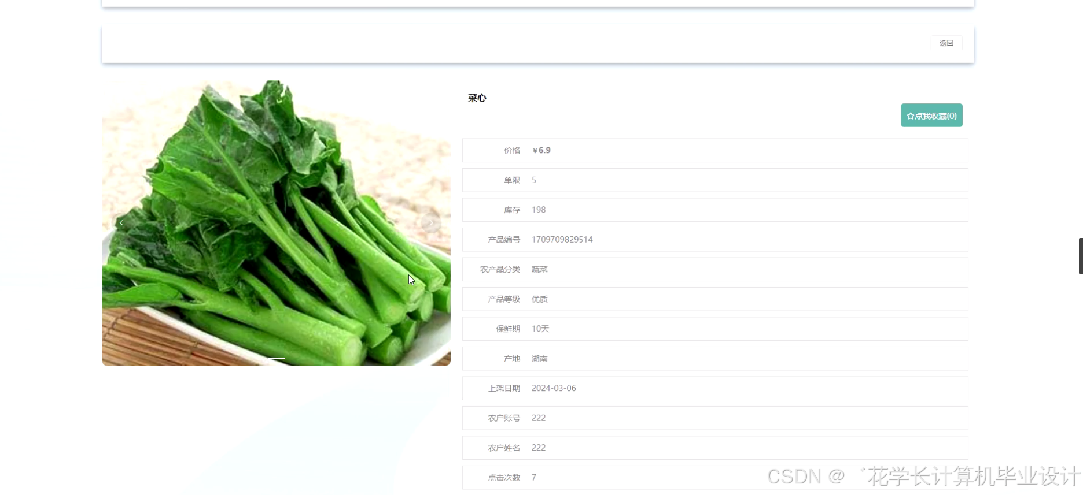Click the 库存 value 198
The width and height of the screenshot is (1083, 495).
coord(539,210)
